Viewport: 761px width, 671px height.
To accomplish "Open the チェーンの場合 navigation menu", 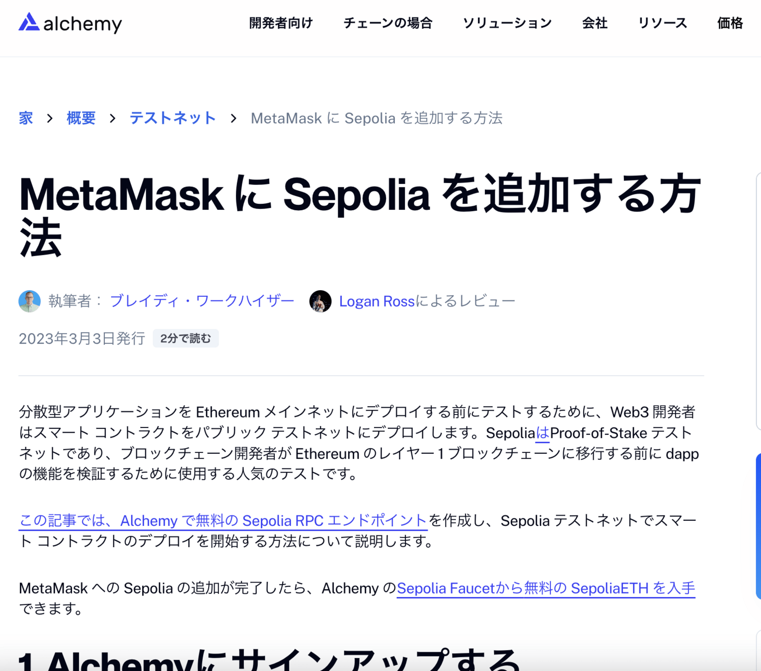I will click(x=388, y=23).
